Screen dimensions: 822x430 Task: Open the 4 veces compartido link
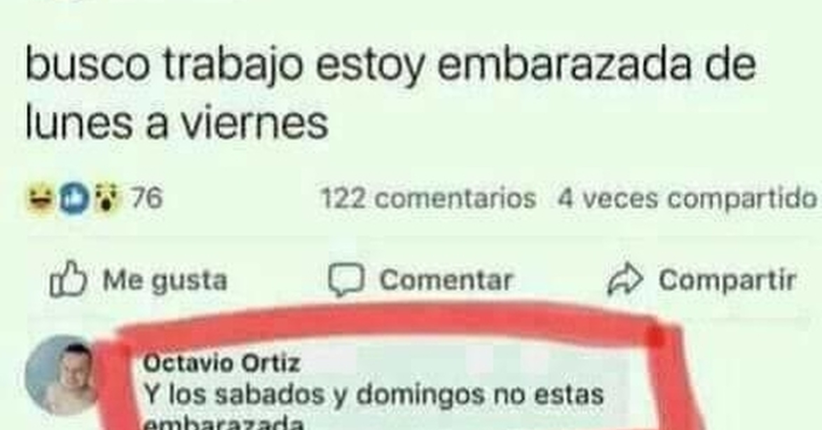687,199
